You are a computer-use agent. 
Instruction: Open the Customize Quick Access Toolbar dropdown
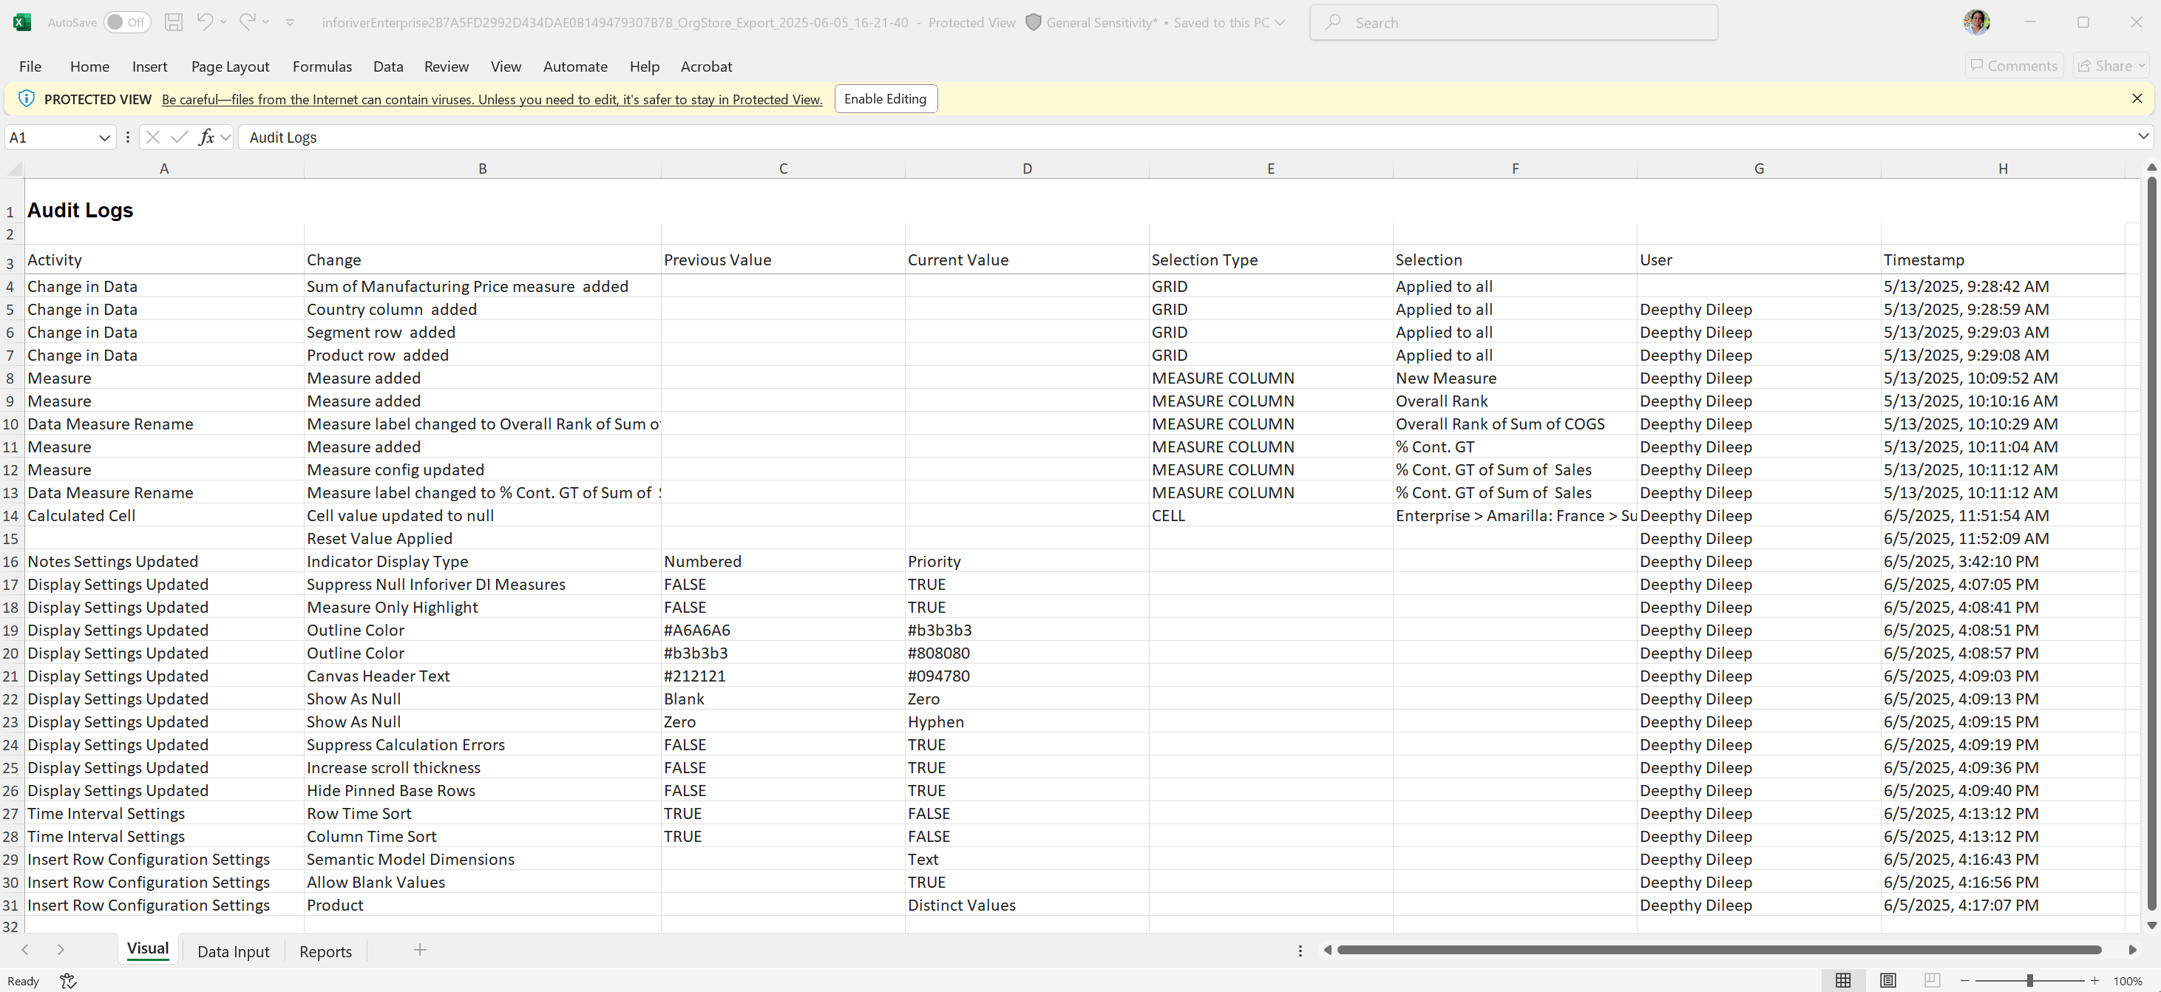point(291,23)
